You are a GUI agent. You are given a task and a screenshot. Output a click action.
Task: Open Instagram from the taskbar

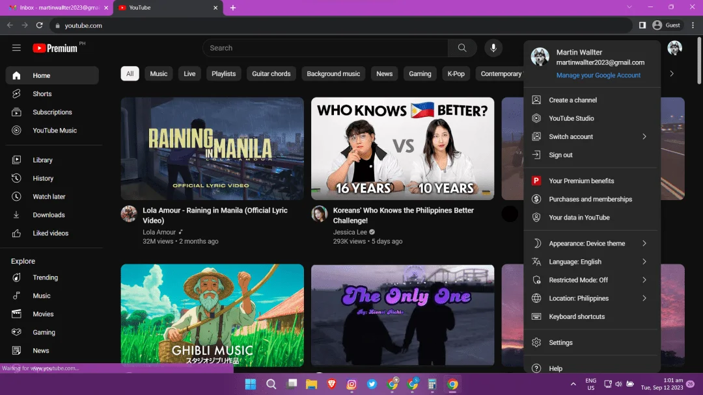351,384
